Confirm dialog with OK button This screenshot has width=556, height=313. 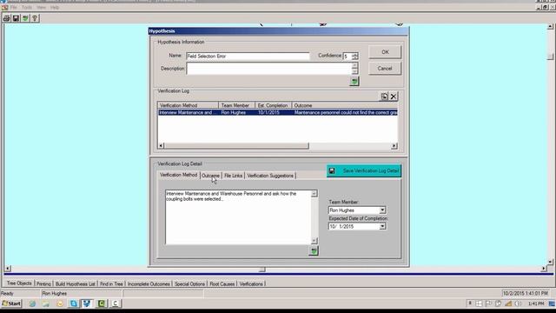(x=385, y=52)
